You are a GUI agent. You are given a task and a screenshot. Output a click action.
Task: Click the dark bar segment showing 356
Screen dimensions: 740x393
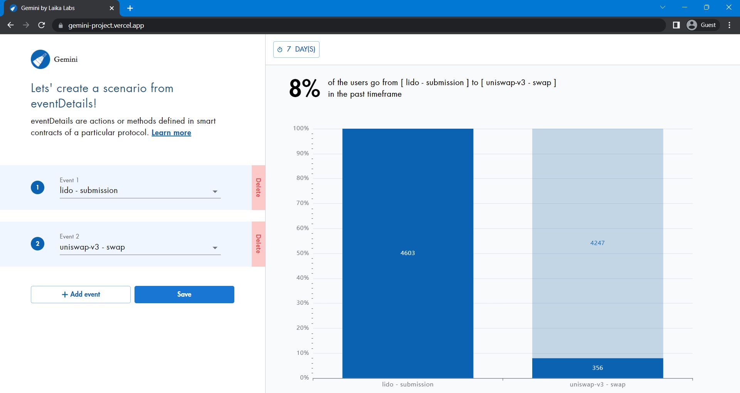[597, 368]
